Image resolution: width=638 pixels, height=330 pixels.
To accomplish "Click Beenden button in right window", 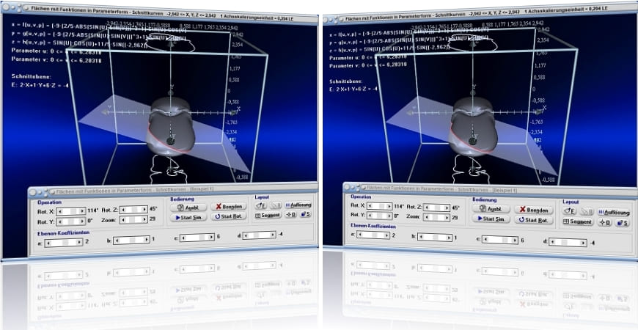I will (534, 210).
